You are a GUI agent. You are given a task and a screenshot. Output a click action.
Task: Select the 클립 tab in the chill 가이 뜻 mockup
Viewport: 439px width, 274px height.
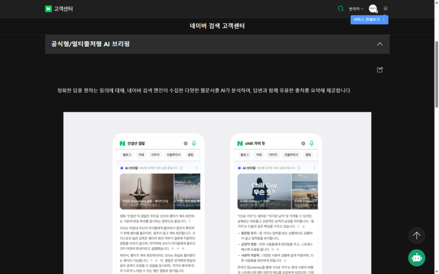pos(308,155)
